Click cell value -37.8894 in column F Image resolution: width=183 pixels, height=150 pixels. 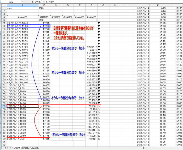[92, 85]
